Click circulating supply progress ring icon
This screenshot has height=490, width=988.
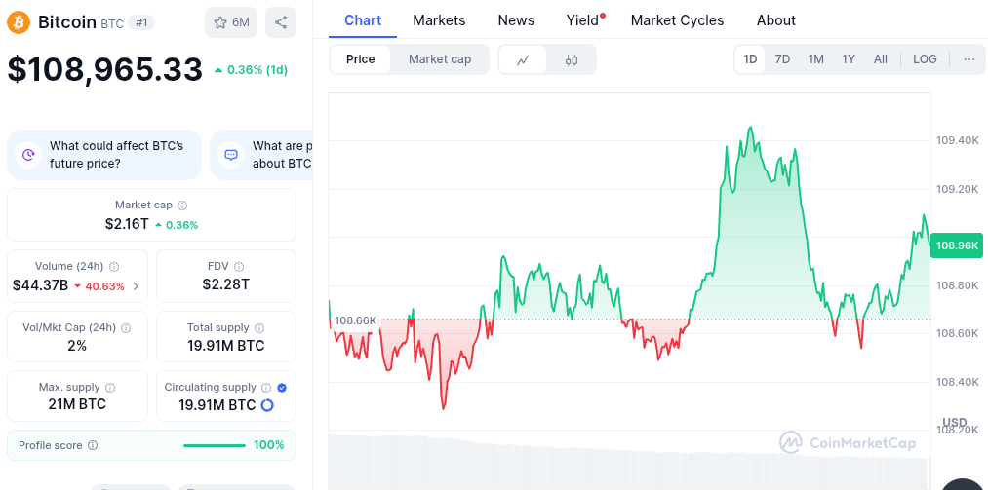[267, 405]
